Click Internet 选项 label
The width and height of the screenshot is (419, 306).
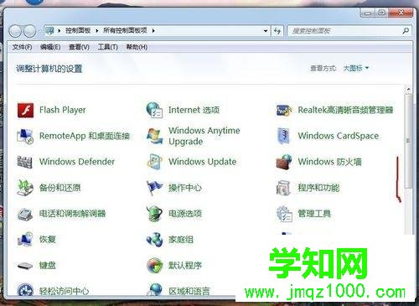[x=194, y=110]
